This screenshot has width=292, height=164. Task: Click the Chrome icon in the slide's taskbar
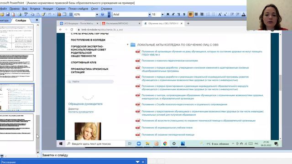[x=165, y=144]
